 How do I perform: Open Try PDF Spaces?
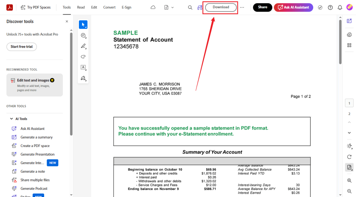[x=36, y=7]
